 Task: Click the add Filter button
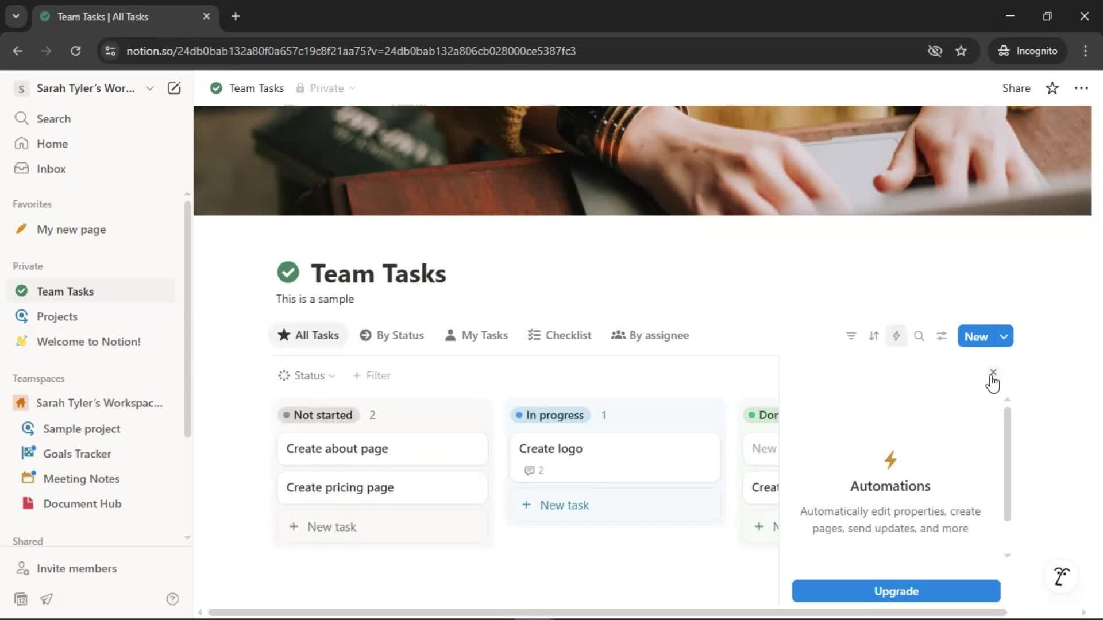pyautogui.click(x=372, y=375)
